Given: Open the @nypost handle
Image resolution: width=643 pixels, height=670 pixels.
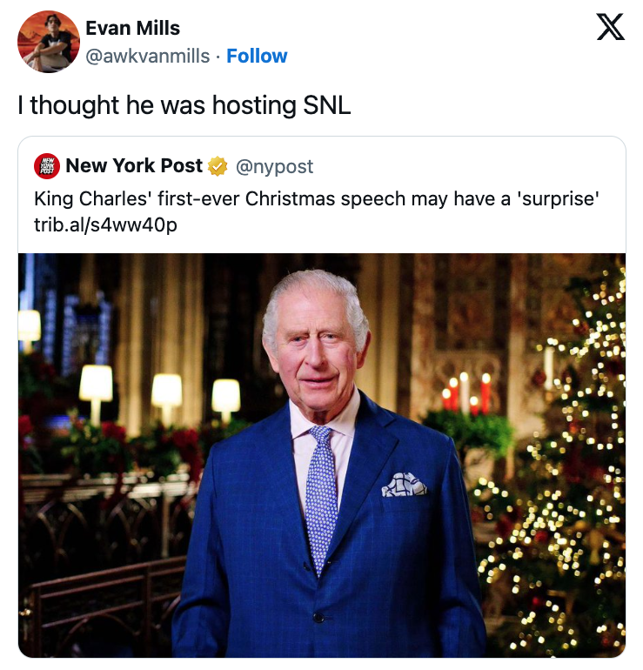Looking at the screenshot, I should [x=275, y=167].
